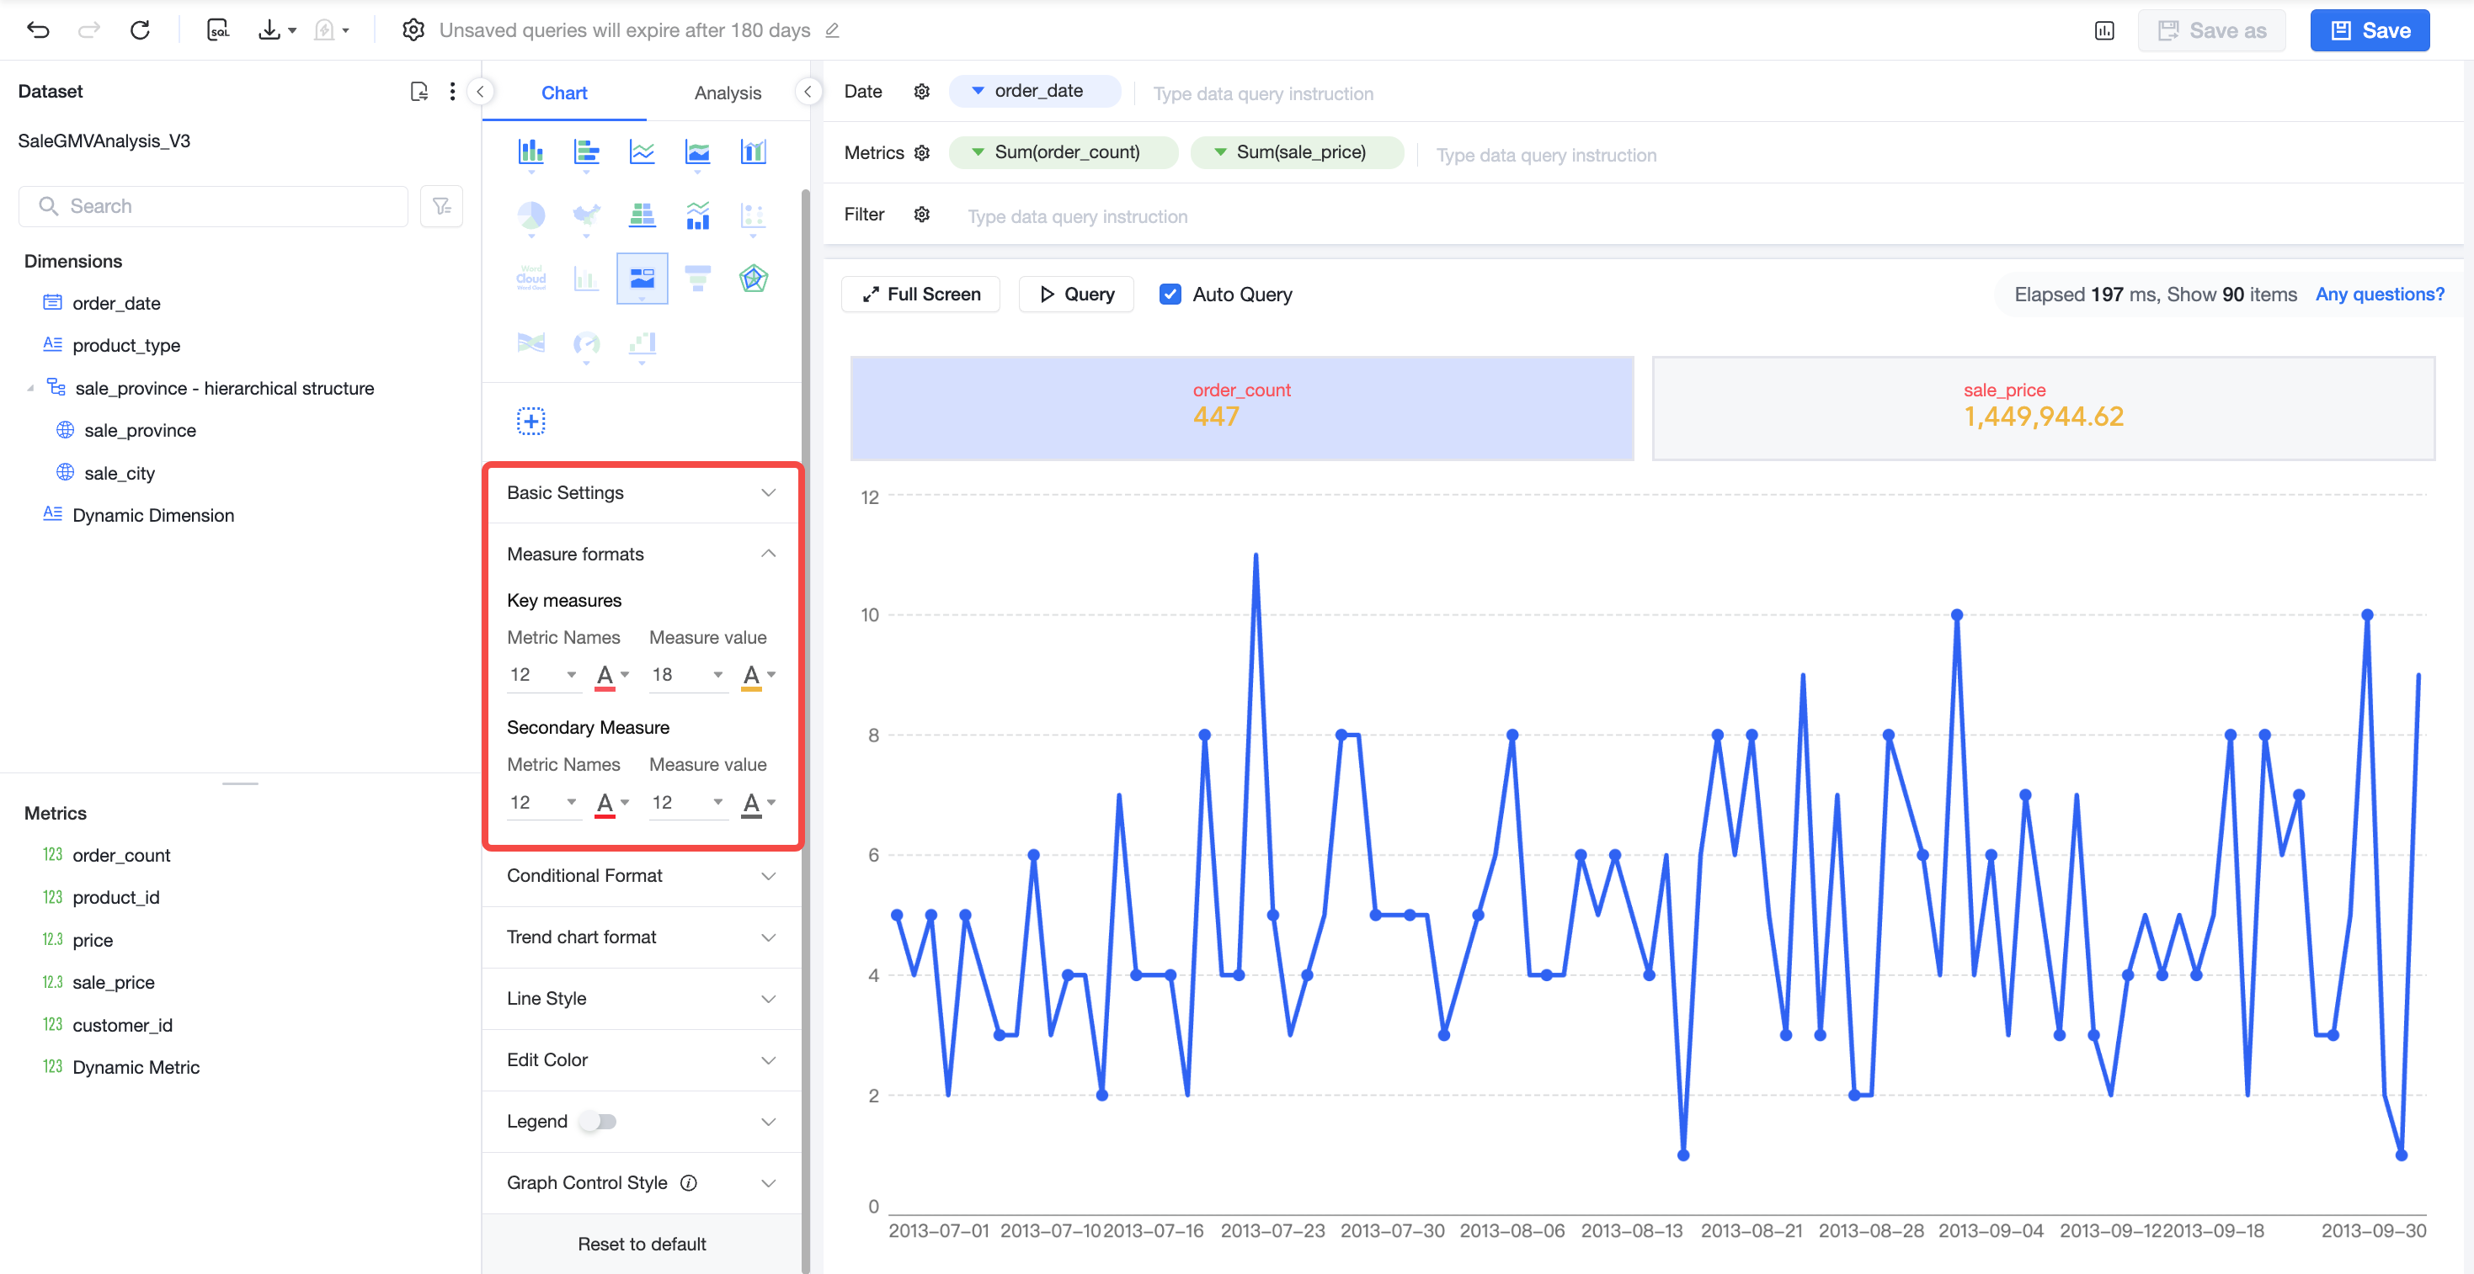Expand the Basic Settings section
This screenshot has width=2474, height=1274.
[x=641, y=492]
